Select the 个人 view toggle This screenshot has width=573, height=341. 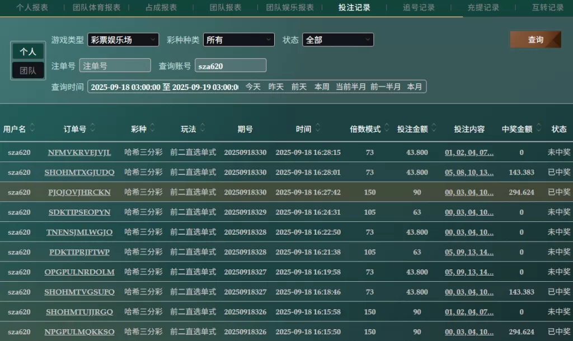pyautogui.click(x=28, y=51)
